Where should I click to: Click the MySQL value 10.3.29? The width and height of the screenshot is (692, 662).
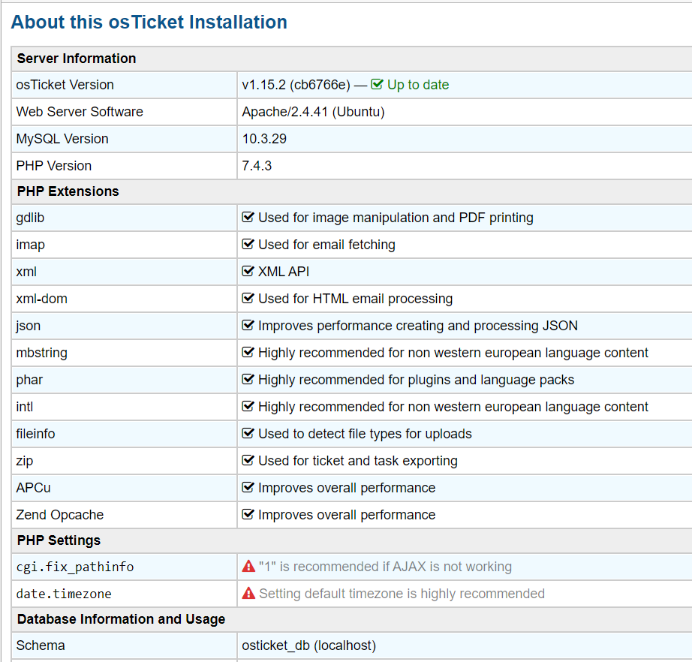click(264, 139)
